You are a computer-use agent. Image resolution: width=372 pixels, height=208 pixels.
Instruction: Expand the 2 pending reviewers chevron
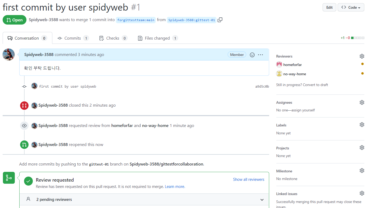(x=262, y=200)
